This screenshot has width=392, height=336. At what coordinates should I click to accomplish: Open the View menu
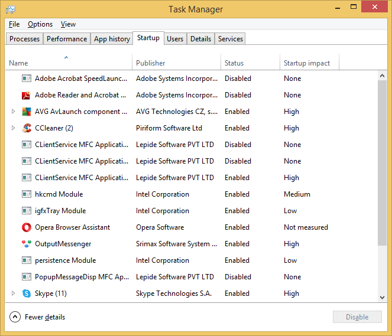pos(68,24)
